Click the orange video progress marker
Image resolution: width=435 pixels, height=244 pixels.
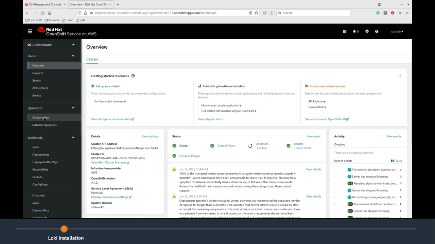pos(64,229)
